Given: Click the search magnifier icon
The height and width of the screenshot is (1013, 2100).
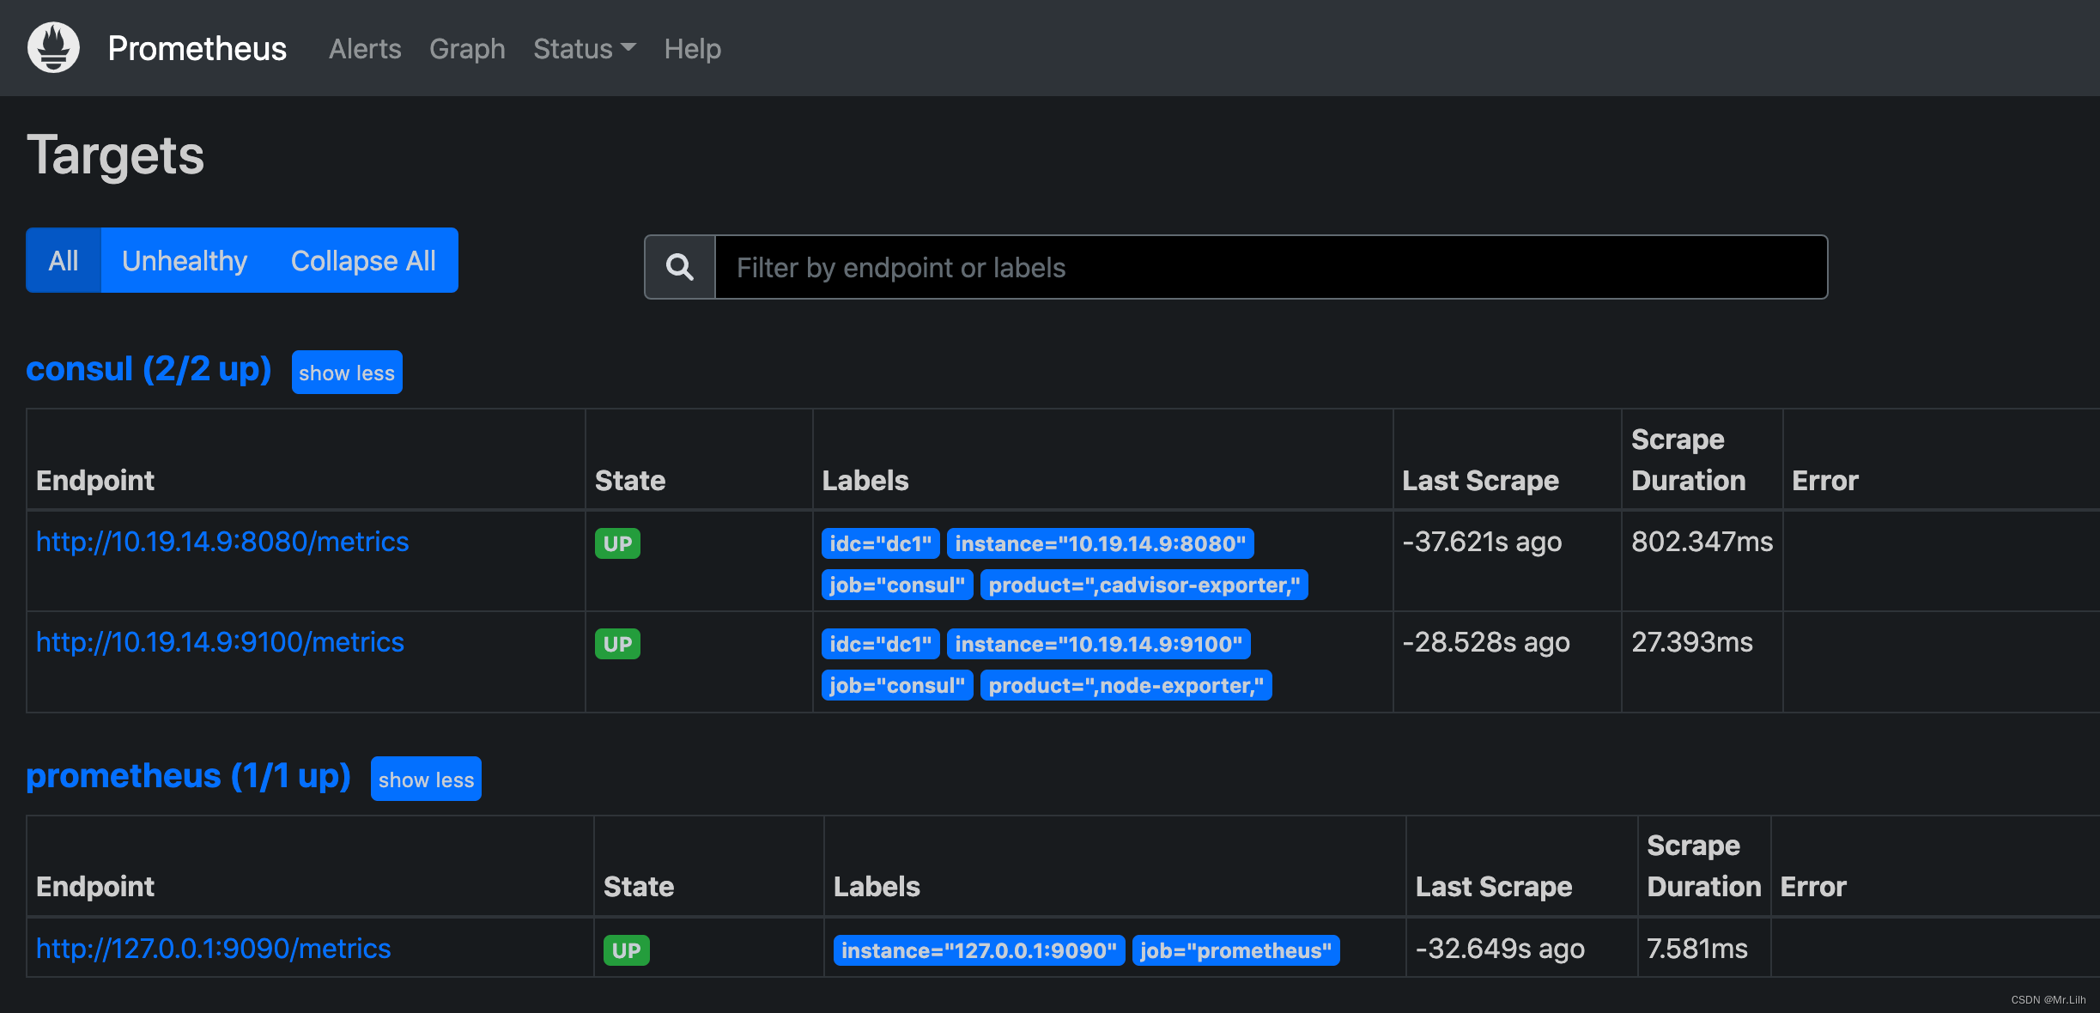Looking at the screenshot, I should [679, 268].
